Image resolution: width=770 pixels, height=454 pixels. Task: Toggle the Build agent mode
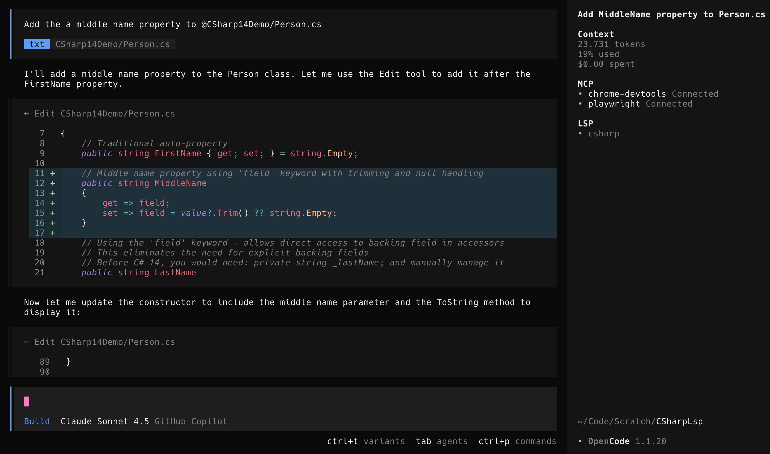pyautogui.click(x=37, y=421)
